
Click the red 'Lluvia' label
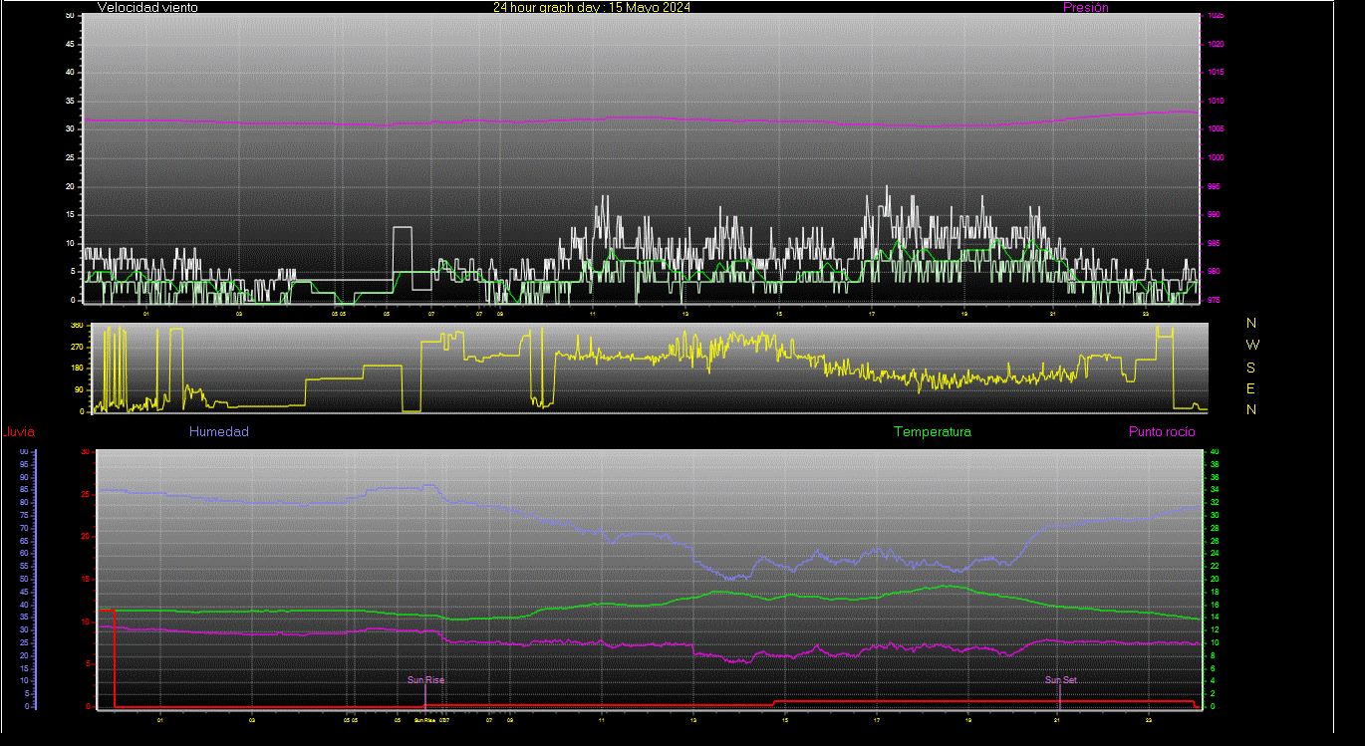tap(17, 432)
